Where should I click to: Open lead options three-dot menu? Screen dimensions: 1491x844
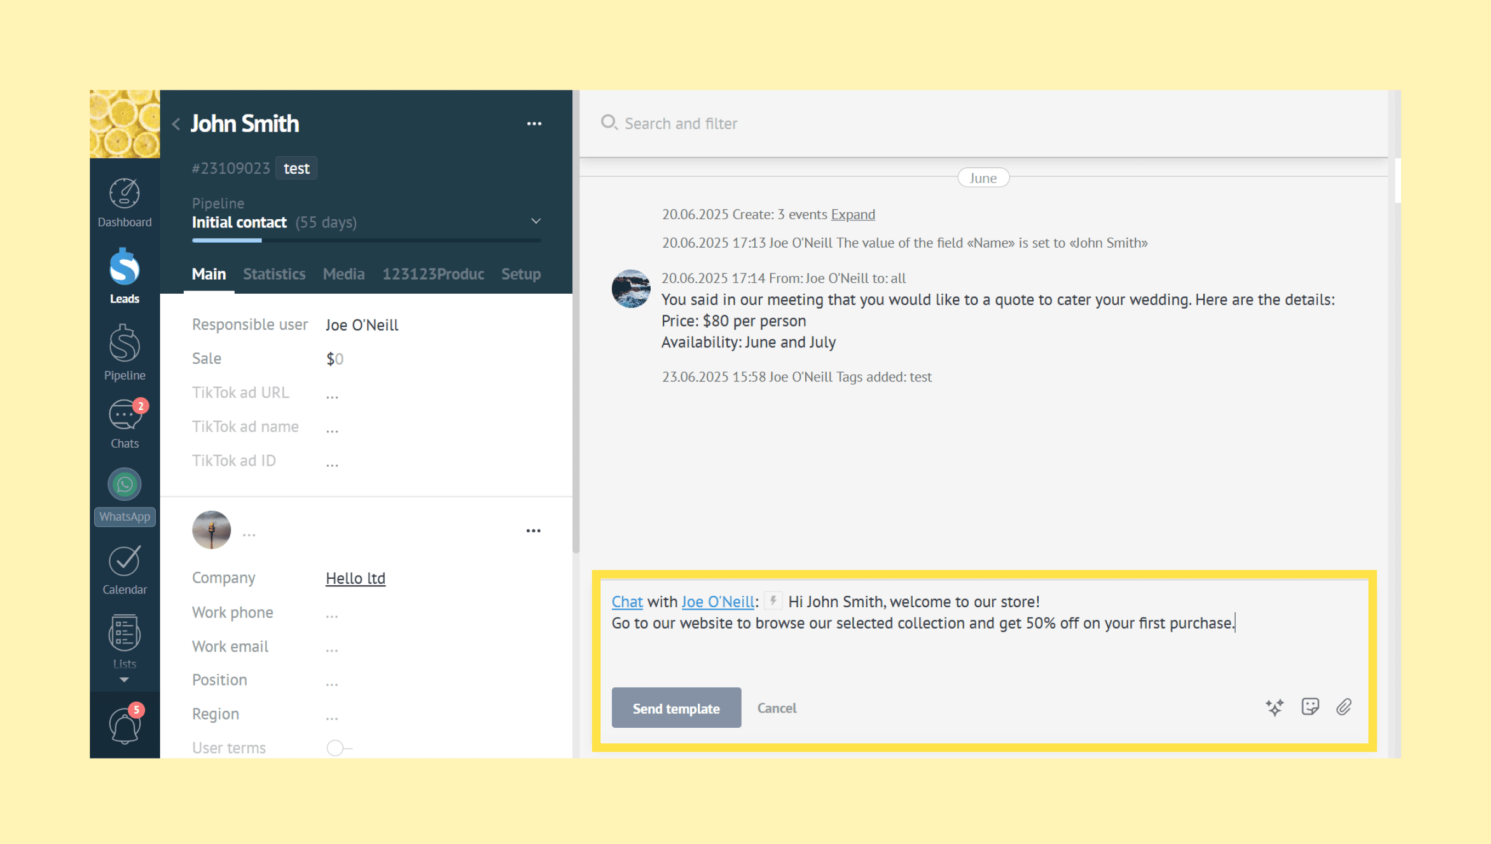534,123
